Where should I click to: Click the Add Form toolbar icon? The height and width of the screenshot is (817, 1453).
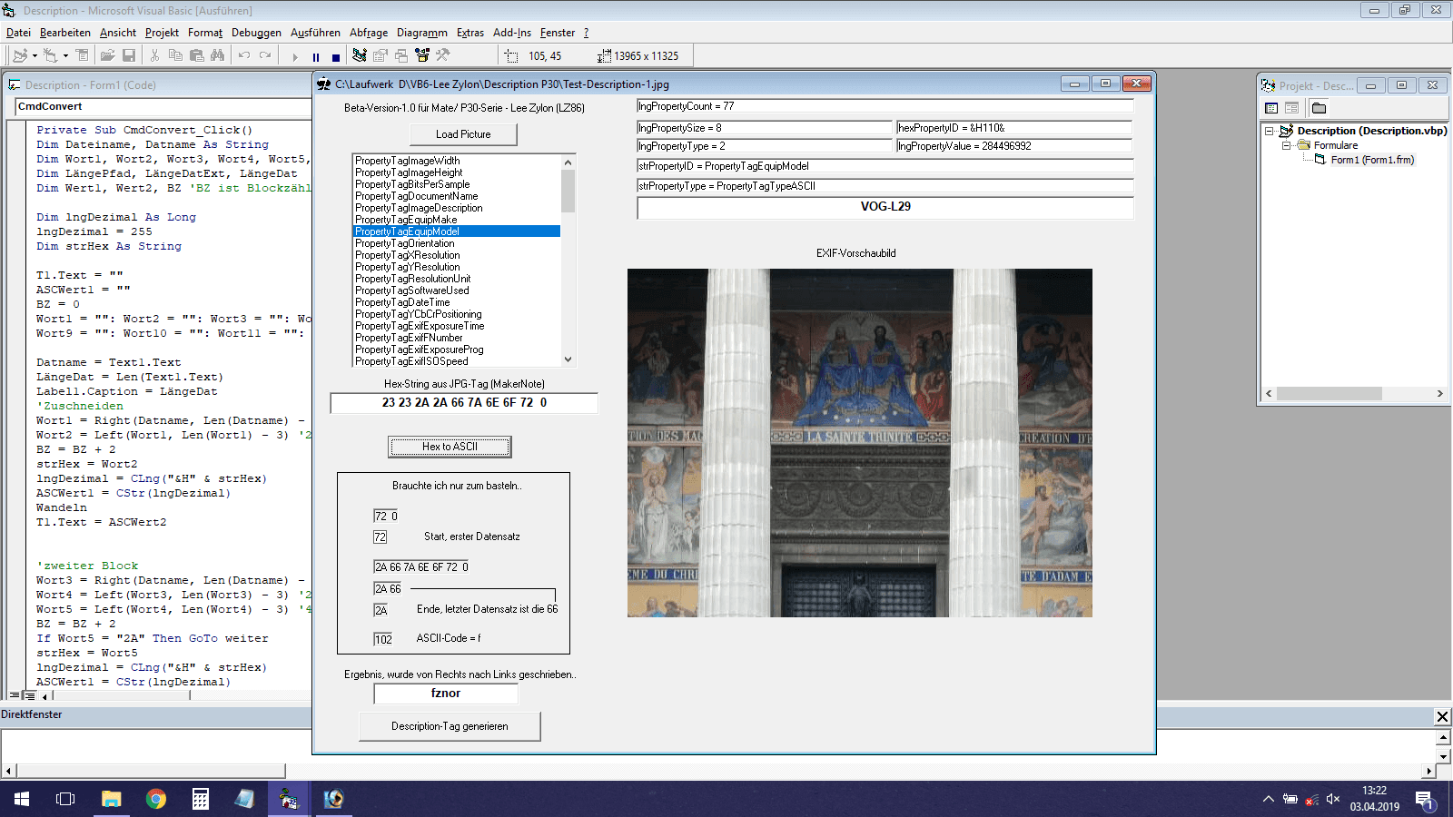(x=50, y=55)
